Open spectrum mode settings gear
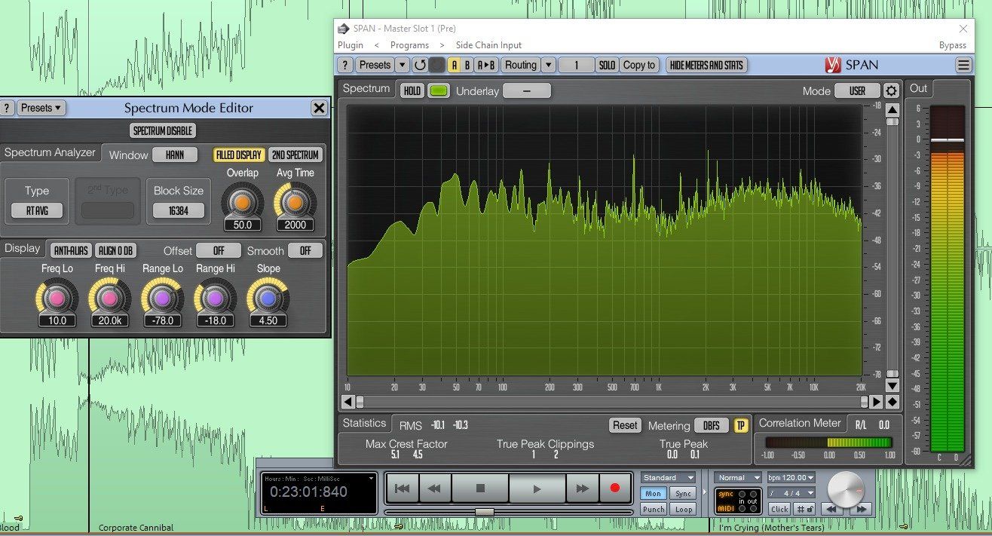The width and height of the screenshot is (992, 536). coord(892,90)
